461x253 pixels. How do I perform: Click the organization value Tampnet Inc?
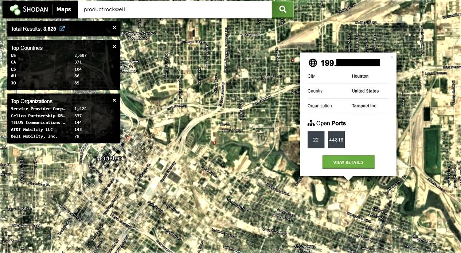pos(364,106)
